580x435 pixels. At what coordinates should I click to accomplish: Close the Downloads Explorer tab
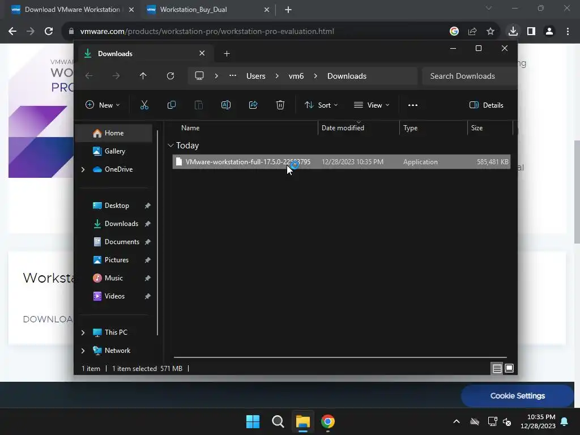202,53
